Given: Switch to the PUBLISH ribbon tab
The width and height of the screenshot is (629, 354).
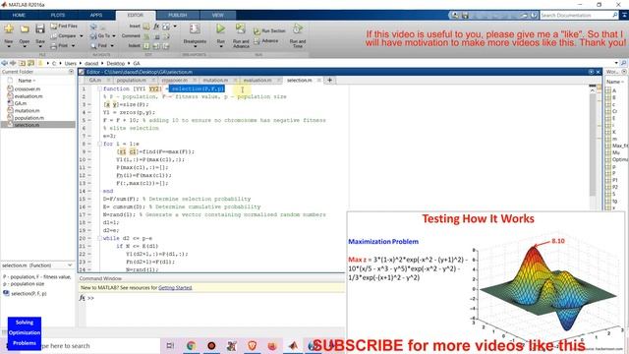Looking at the screenshot, I should point(177,16).
